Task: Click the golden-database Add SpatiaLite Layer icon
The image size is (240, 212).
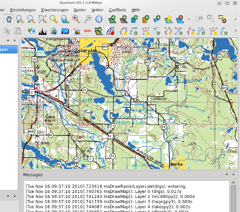Action: (x=145, y=19)
